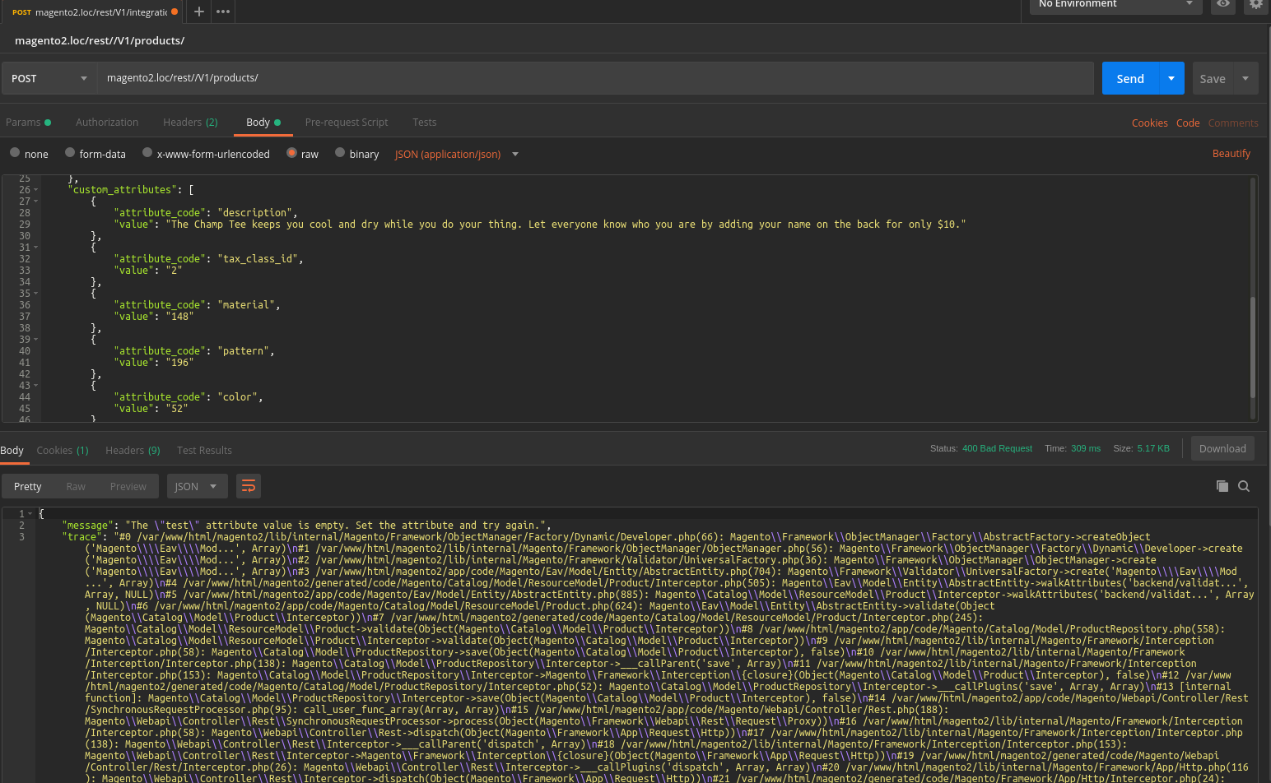Expand Save button dropdown arrow
1271x783 pixels.
[x=1245, y=78]
